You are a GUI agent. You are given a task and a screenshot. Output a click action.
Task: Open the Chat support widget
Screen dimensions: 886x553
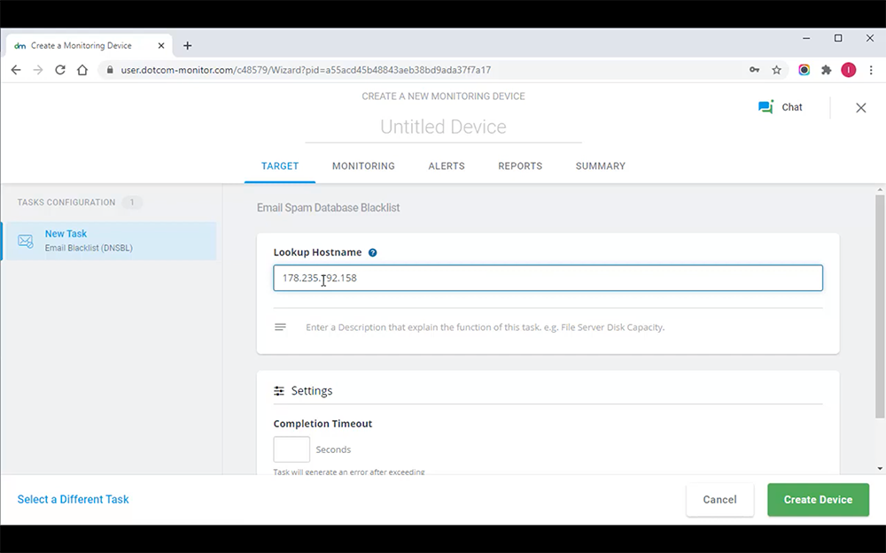[x=781, y=106]
